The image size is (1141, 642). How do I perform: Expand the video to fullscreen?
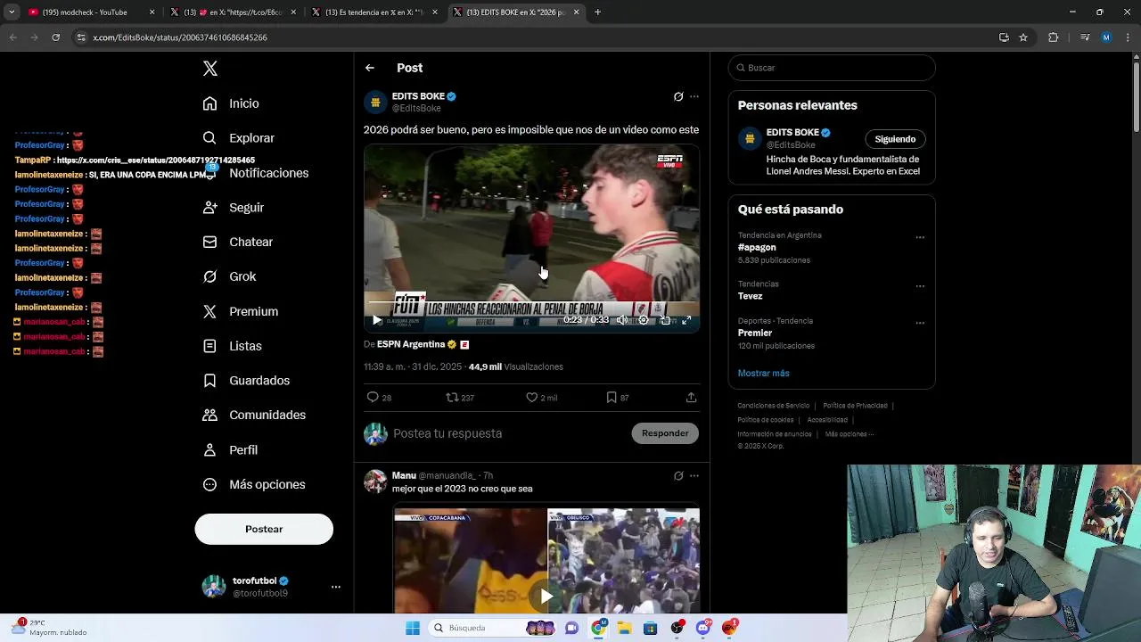(x=686, y=320)
